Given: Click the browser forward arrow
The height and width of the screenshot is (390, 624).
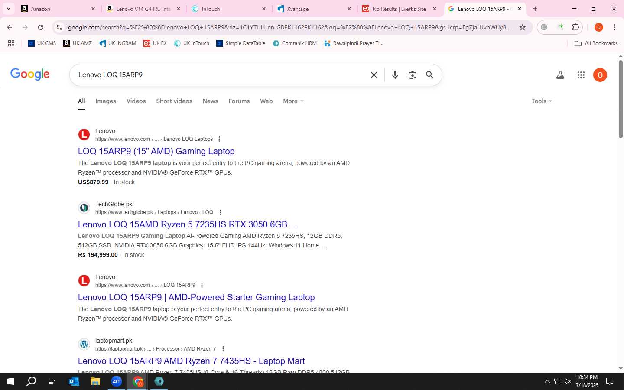Looking at the screenshot, I should [25, 27].
